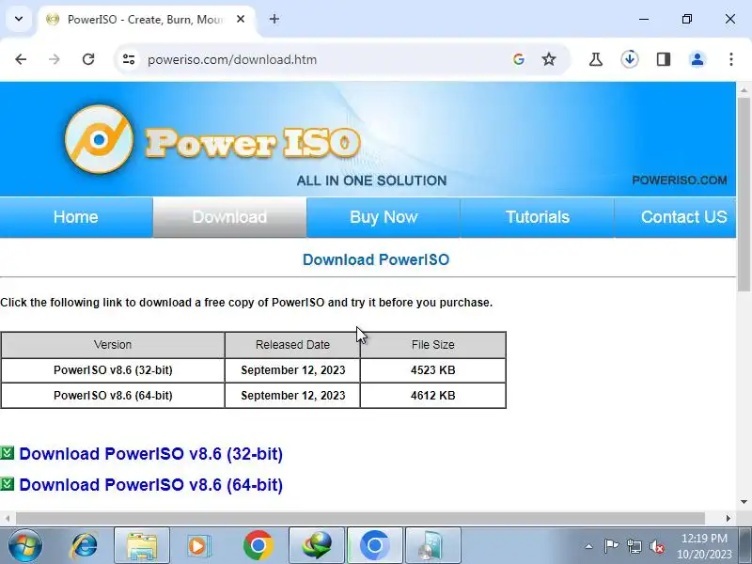
Task: Toggle the browser side panel
Action: point(664,59)
